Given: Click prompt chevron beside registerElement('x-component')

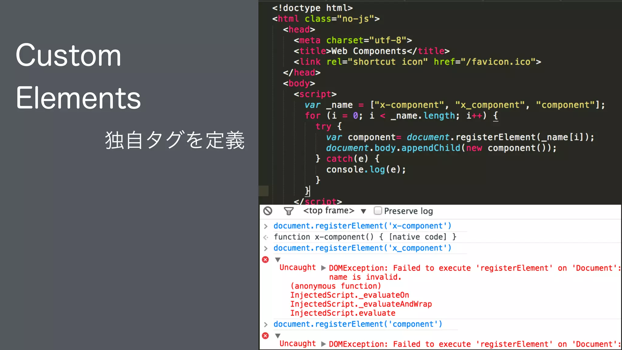Looking at the screenshot, I should 266,226.
